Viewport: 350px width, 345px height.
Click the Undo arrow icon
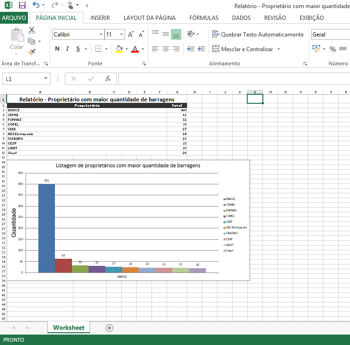pyautogui.click(x=36, y=5)
